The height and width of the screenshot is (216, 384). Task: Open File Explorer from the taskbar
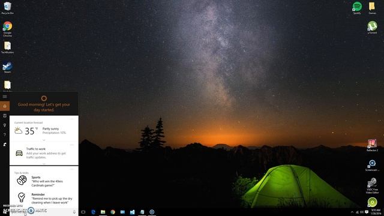pyautogui.click(x=103, y=212)
